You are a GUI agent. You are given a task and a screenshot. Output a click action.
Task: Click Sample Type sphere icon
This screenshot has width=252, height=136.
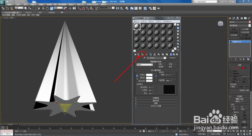pos(178,25)
